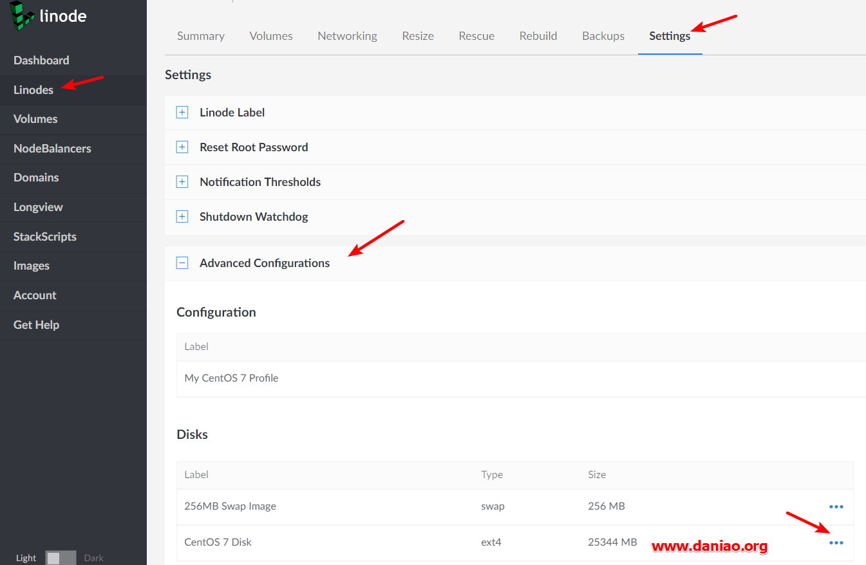Image resolution: width=866 pixels, height=565 pixels.
Task: Expand the Linode Label section
Action: coord(182,113)
